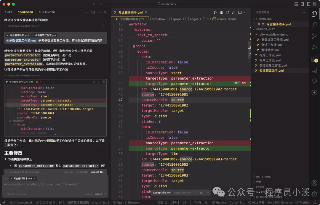Screen dimensions: 320x205
Task: Open the Source Control panel
Action: point(314,36)
